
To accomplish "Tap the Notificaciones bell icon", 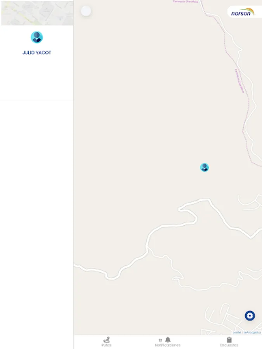I will [168, 340].
